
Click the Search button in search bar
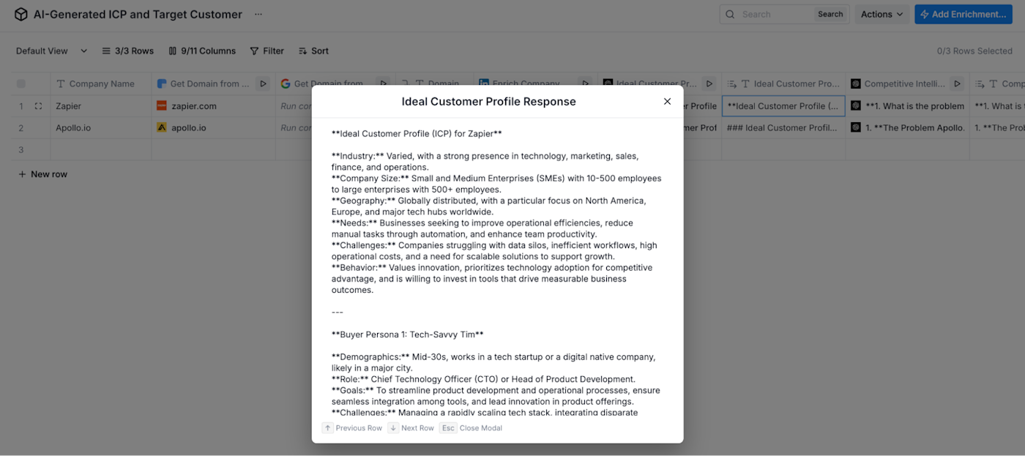point(830,14)
